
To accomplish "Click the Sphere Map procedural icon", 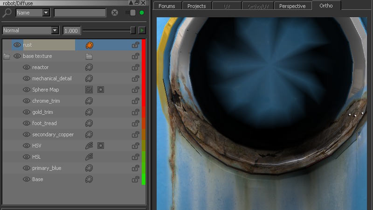I will [89, 90].
